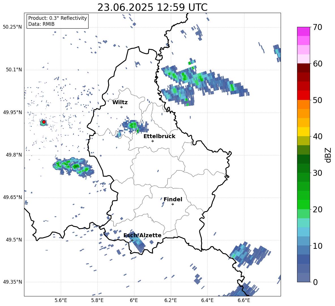Click the 70 colorbar tick label
Screen dimensions: 335x306
[317, 27]
